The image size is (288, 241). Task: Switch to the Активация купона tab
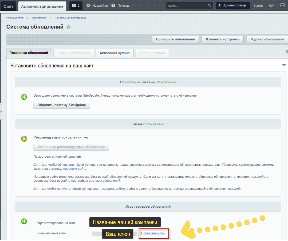(115, 53)
